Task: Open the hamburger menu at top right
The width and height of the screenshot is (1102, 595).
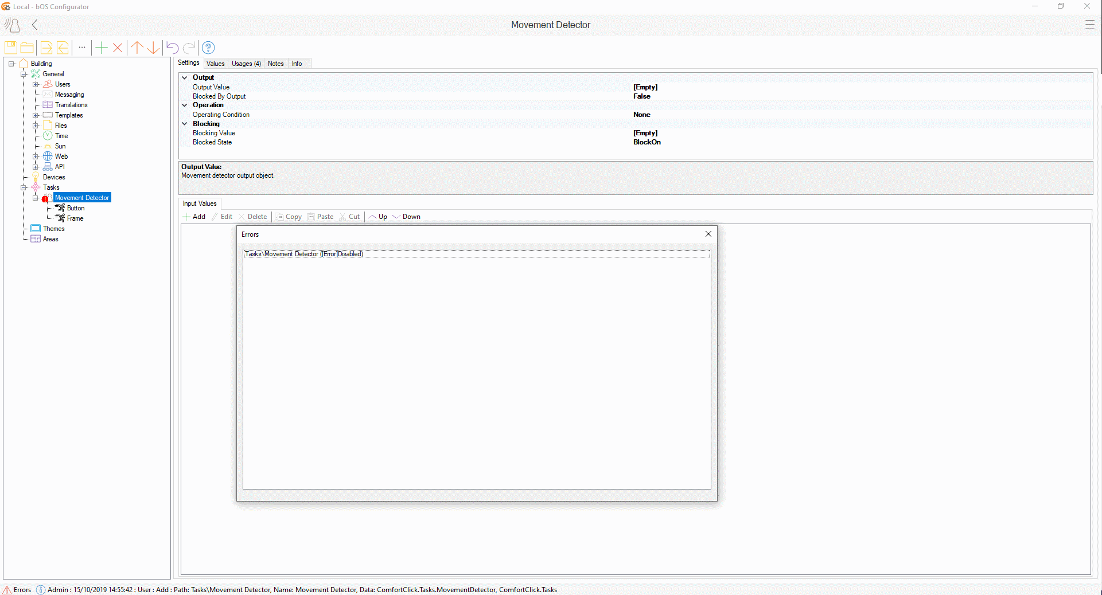Action: click(x=1089, y=25)
